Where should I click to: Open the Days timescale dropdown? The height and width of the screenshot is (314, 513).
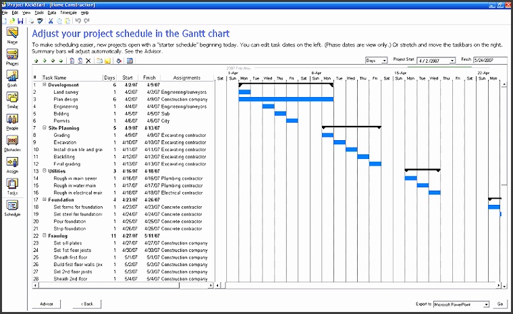point(385,61)
